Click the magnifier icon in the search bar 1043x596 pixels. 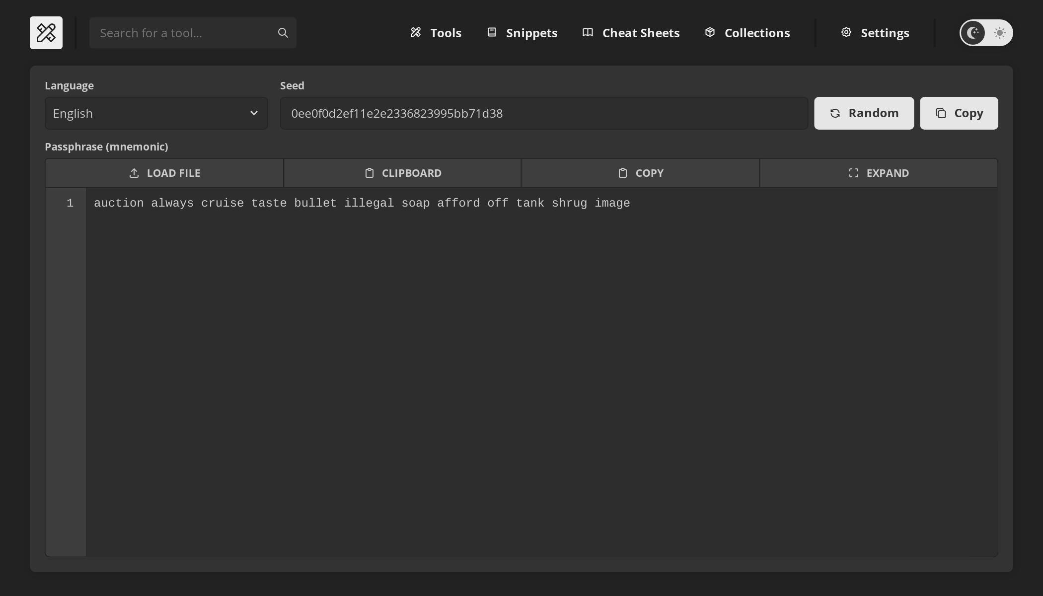click(x=282, y=32)
